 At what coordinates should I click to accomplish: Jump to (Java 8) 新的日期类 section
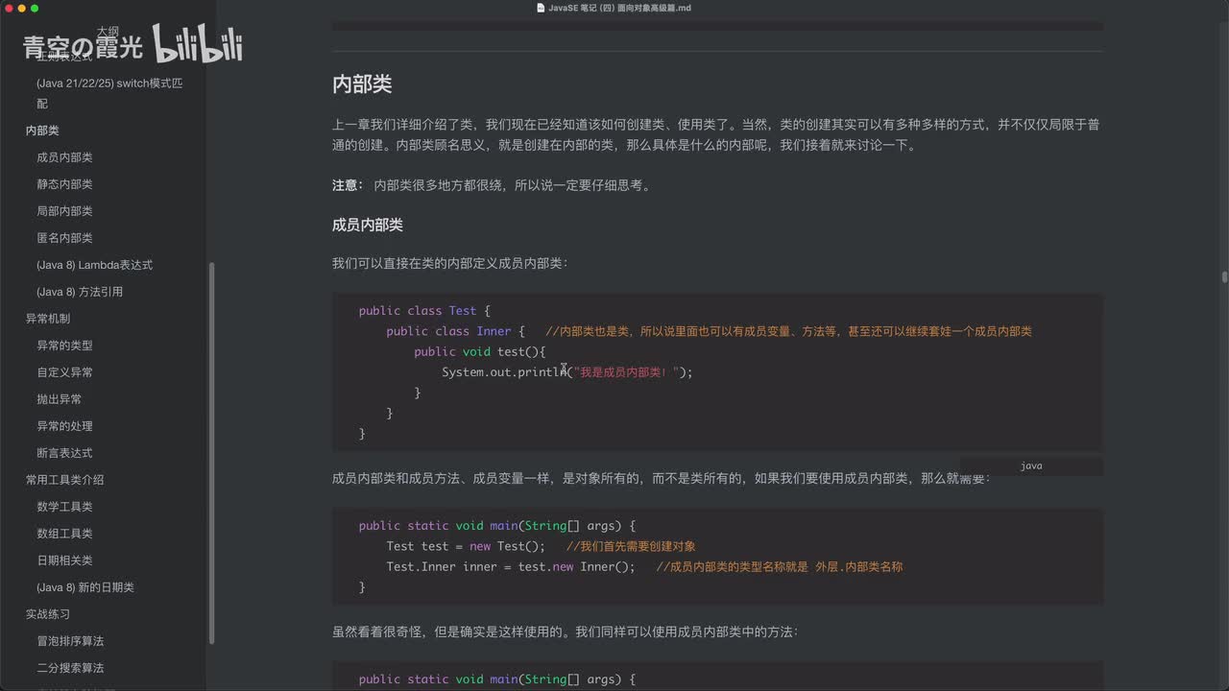[85, 587]
